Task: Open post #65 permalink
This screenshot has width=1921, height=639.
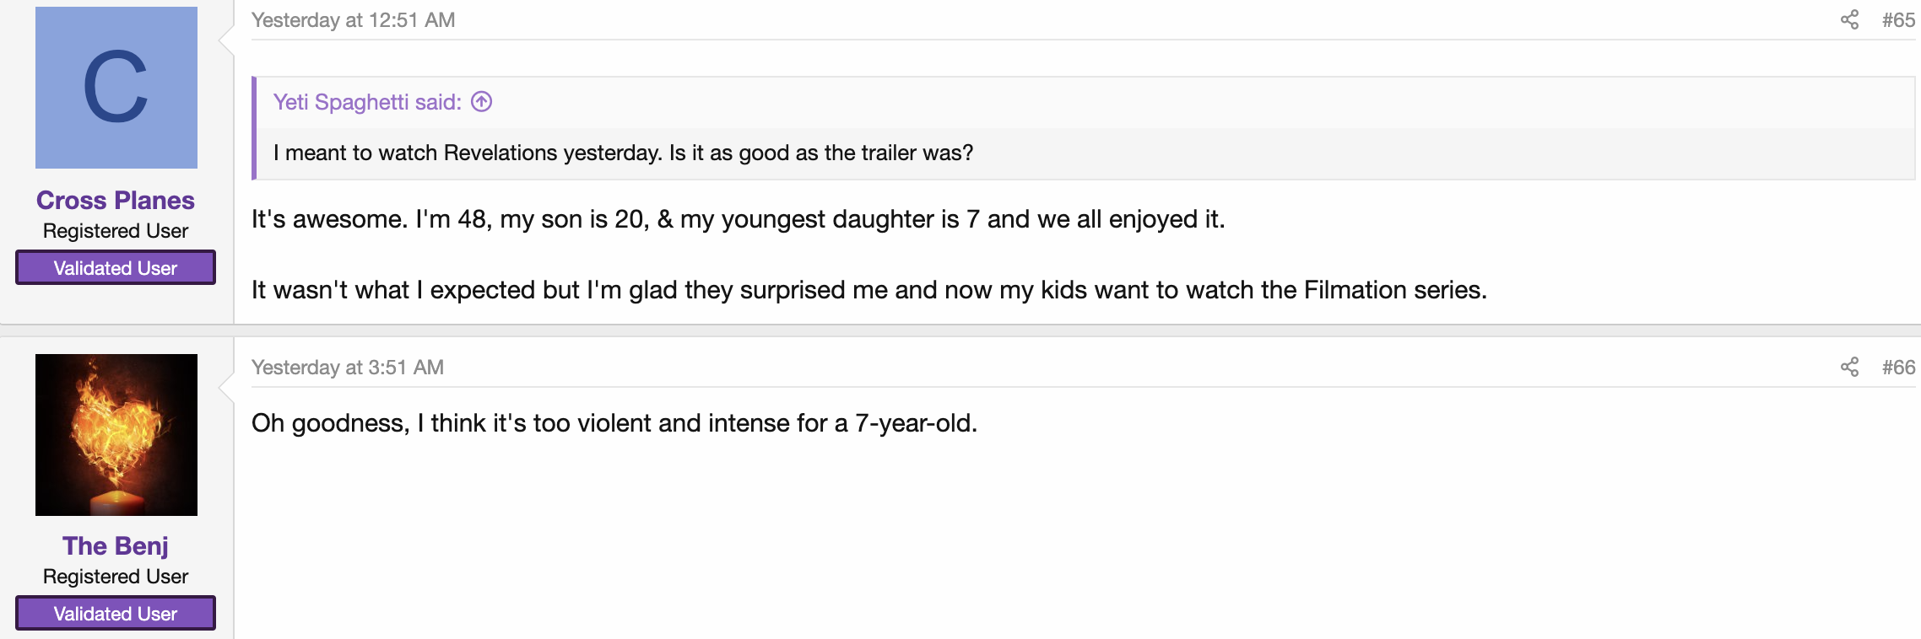Action: [x=1898, y=20]
